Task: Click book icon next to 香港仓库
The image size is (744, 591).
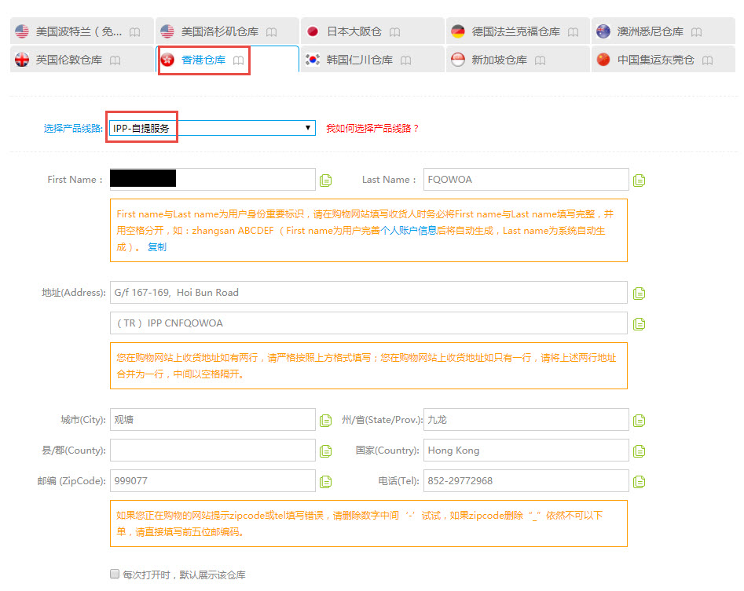Action: 238,60
